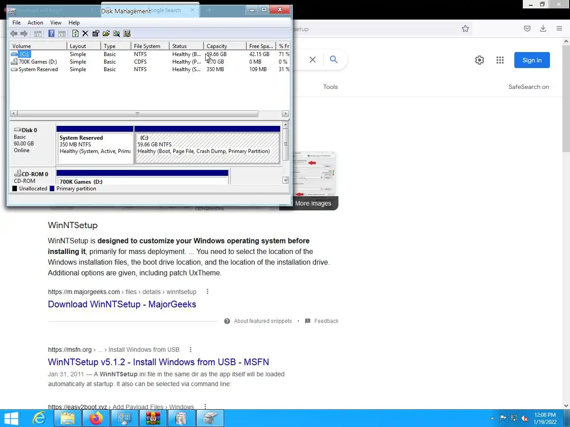Open Help via blue question mark icon
Viewport: 570px width, 427px height.
51,33
